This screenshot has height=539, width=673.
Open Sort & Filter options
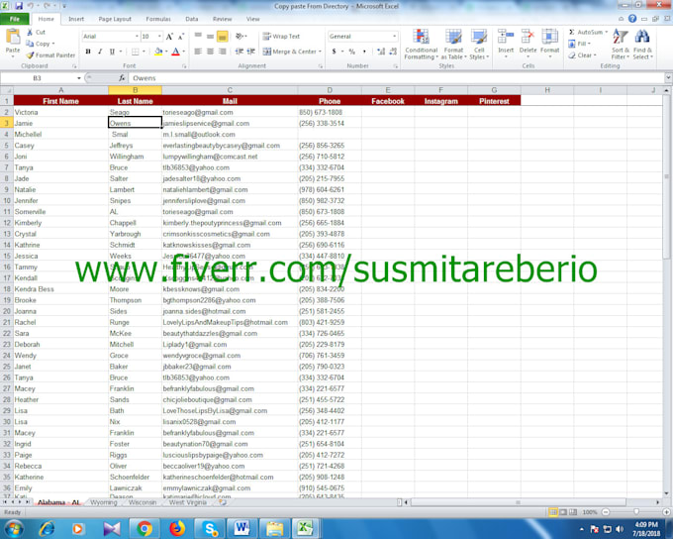621,45
